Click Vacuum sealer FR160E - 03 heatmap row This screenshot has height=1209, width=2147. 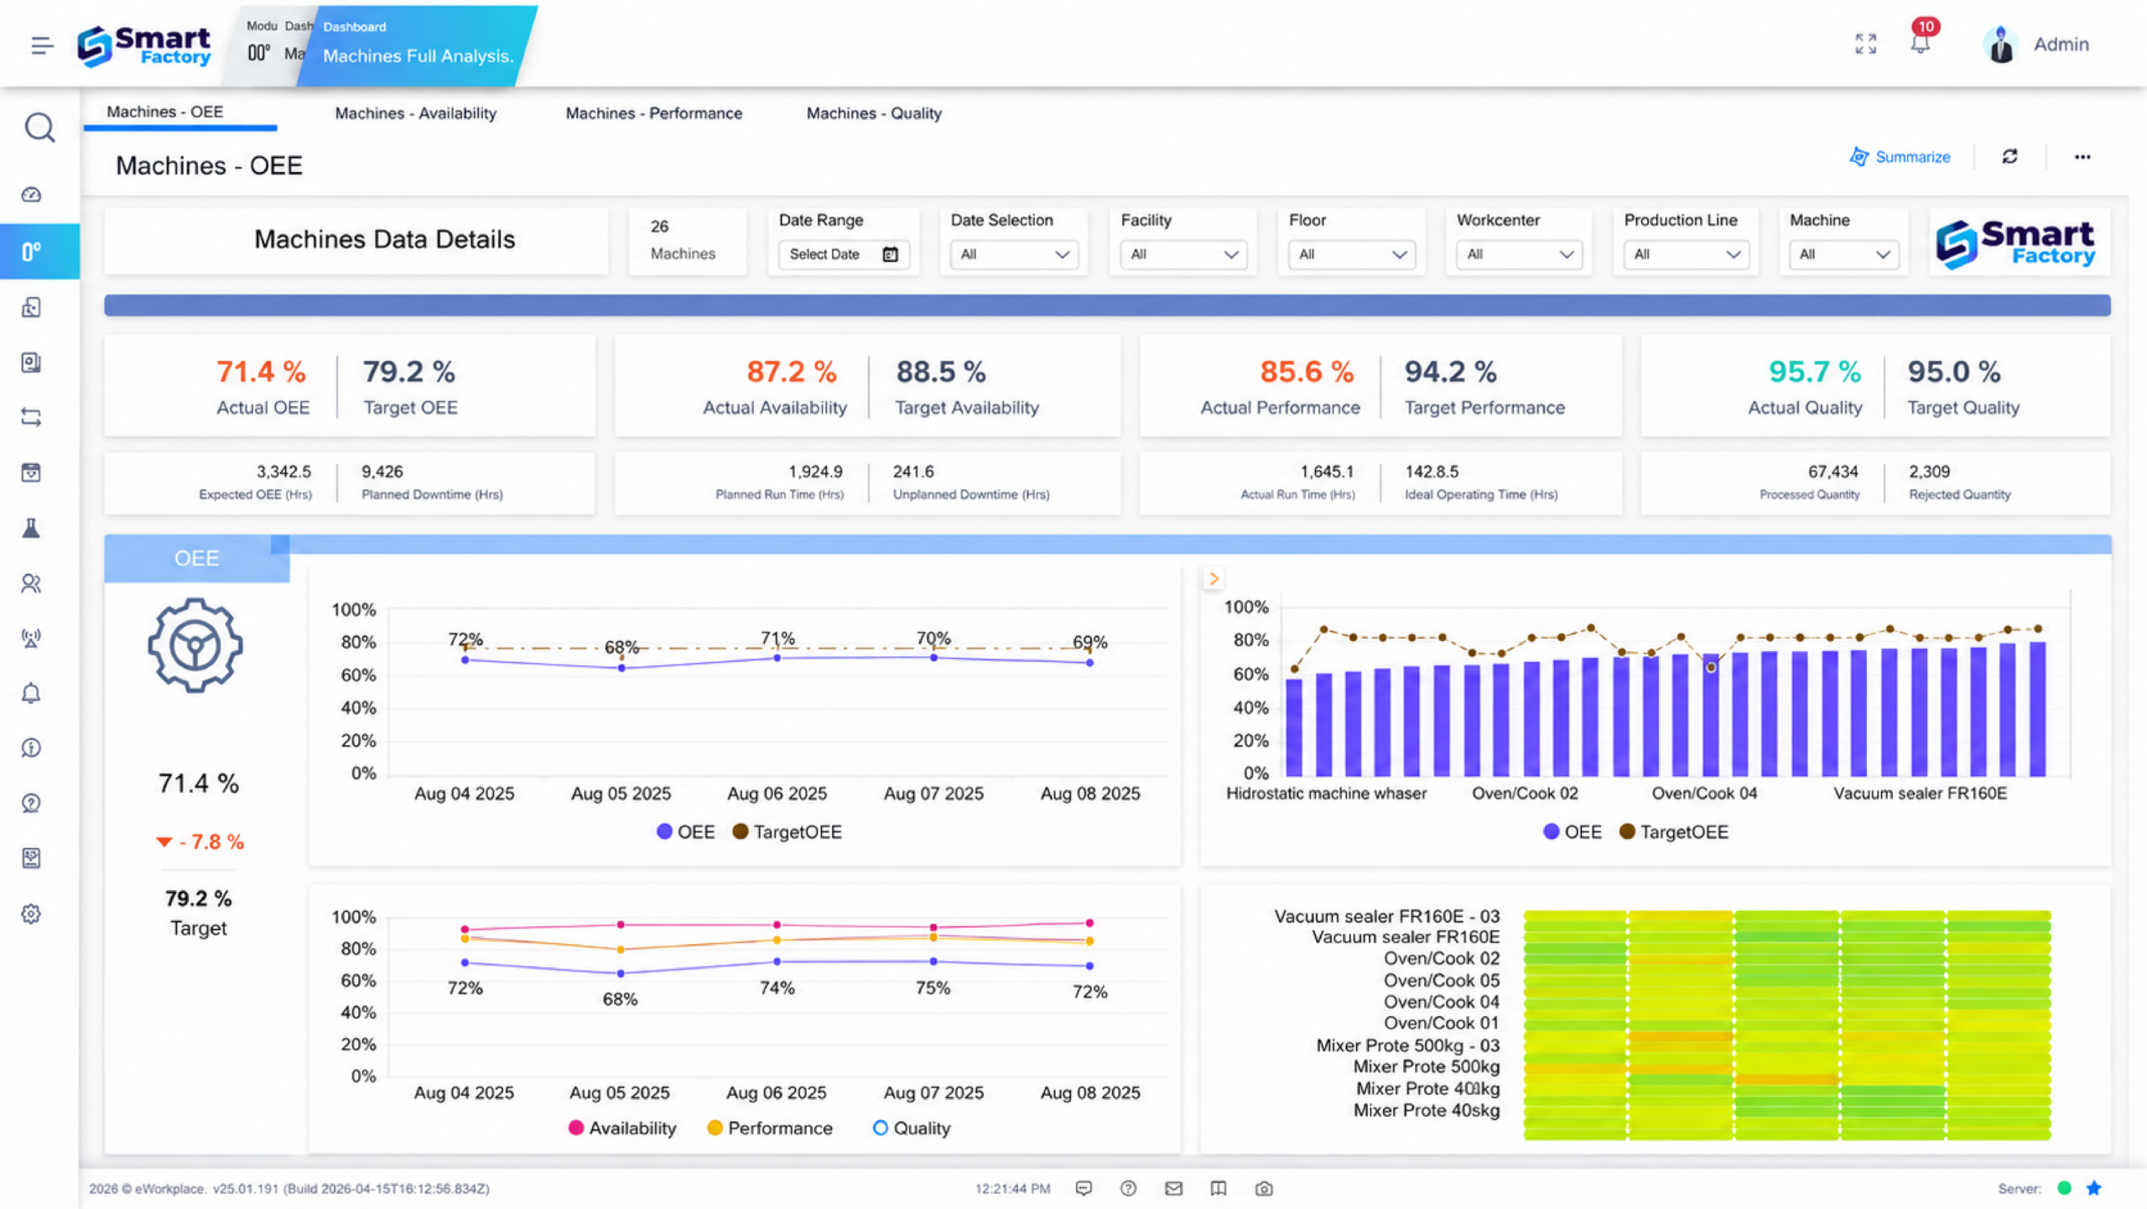[1786, 917]
